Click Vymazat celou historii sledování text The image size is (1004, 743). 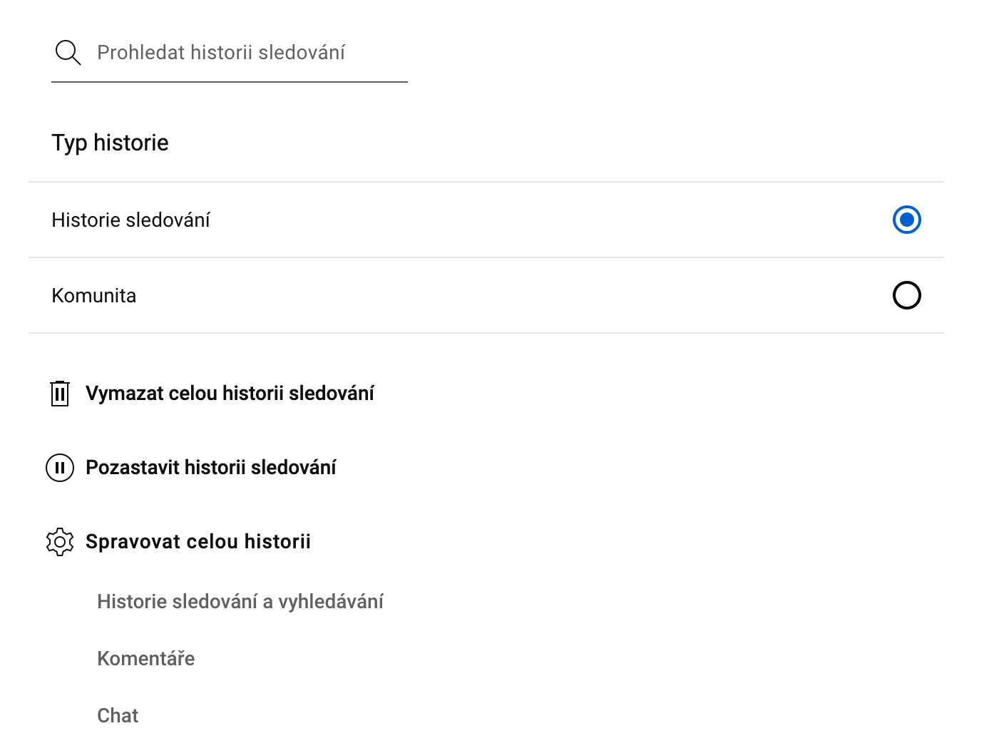coord(230,394)
